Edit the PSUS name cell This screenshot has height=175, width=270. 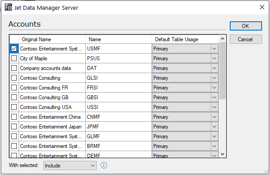point(118,58)
